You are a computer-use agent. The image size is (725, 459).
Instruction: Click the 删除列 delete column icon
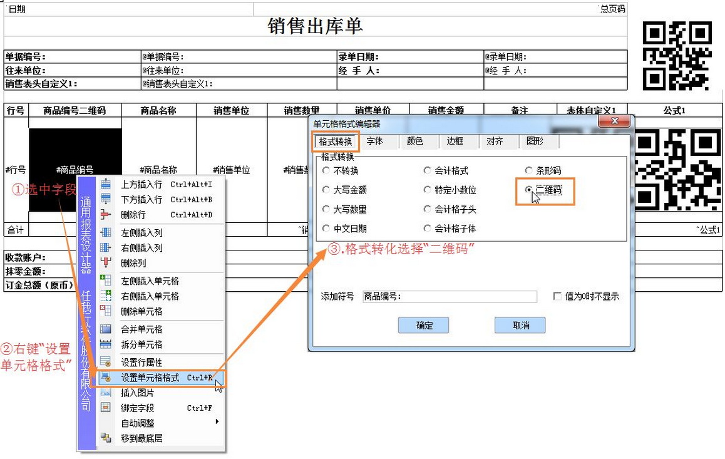[x=106, y=263]
